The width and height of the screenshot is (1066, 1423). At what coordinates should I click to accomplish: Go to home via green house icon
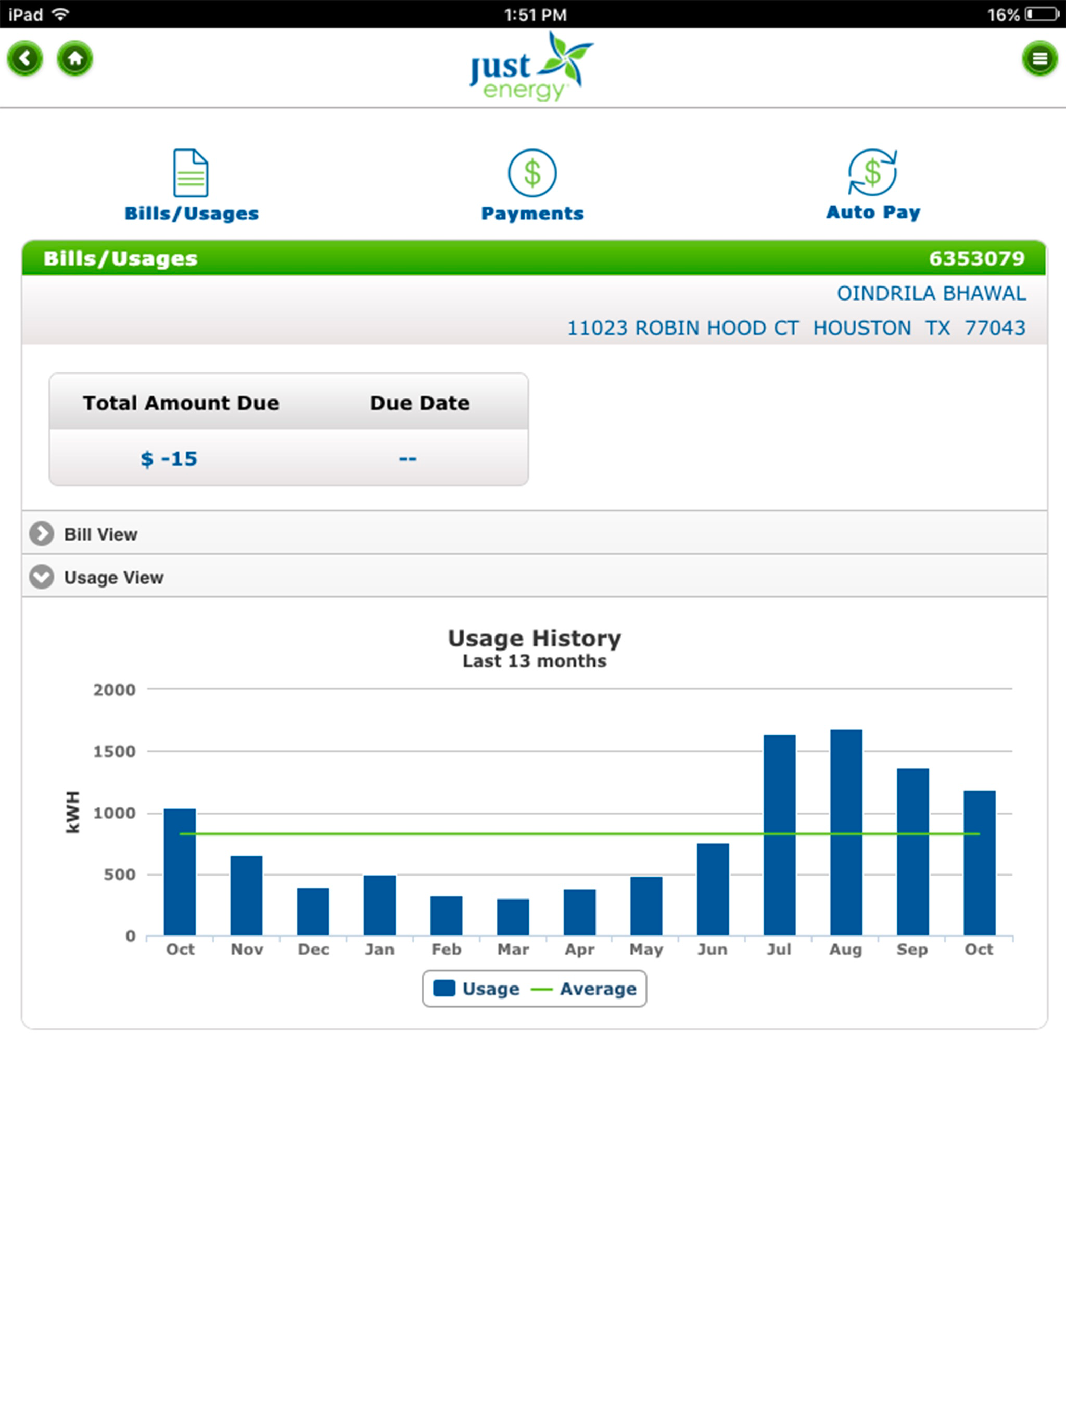(x=75, y=59)
